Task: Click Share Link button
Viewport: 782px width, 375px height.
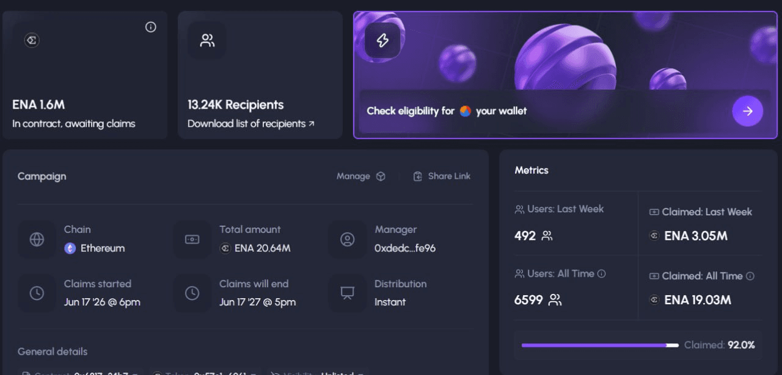Action: point(442,176)
